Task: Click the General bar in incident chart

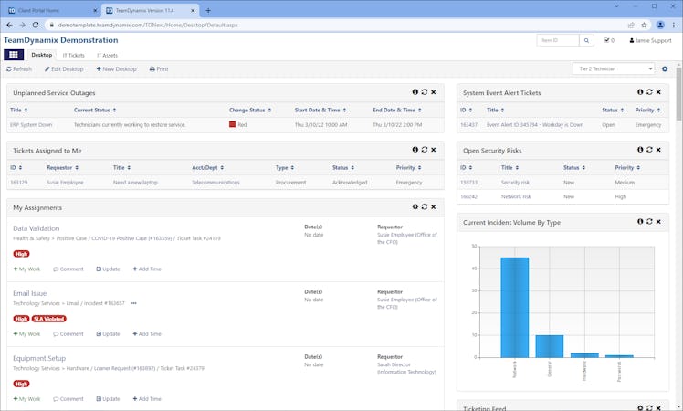Action: pos(550,346)
